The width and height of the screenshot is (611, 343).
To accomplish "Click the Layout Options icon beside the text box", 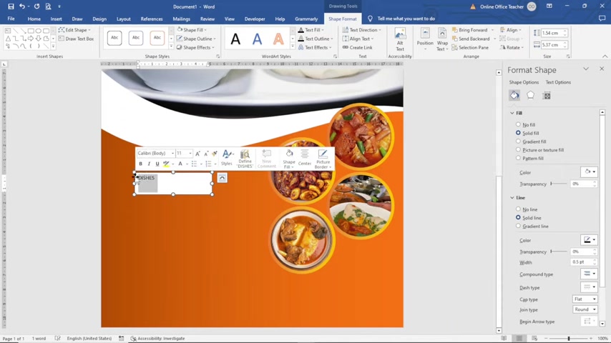I will pos(222,178).
